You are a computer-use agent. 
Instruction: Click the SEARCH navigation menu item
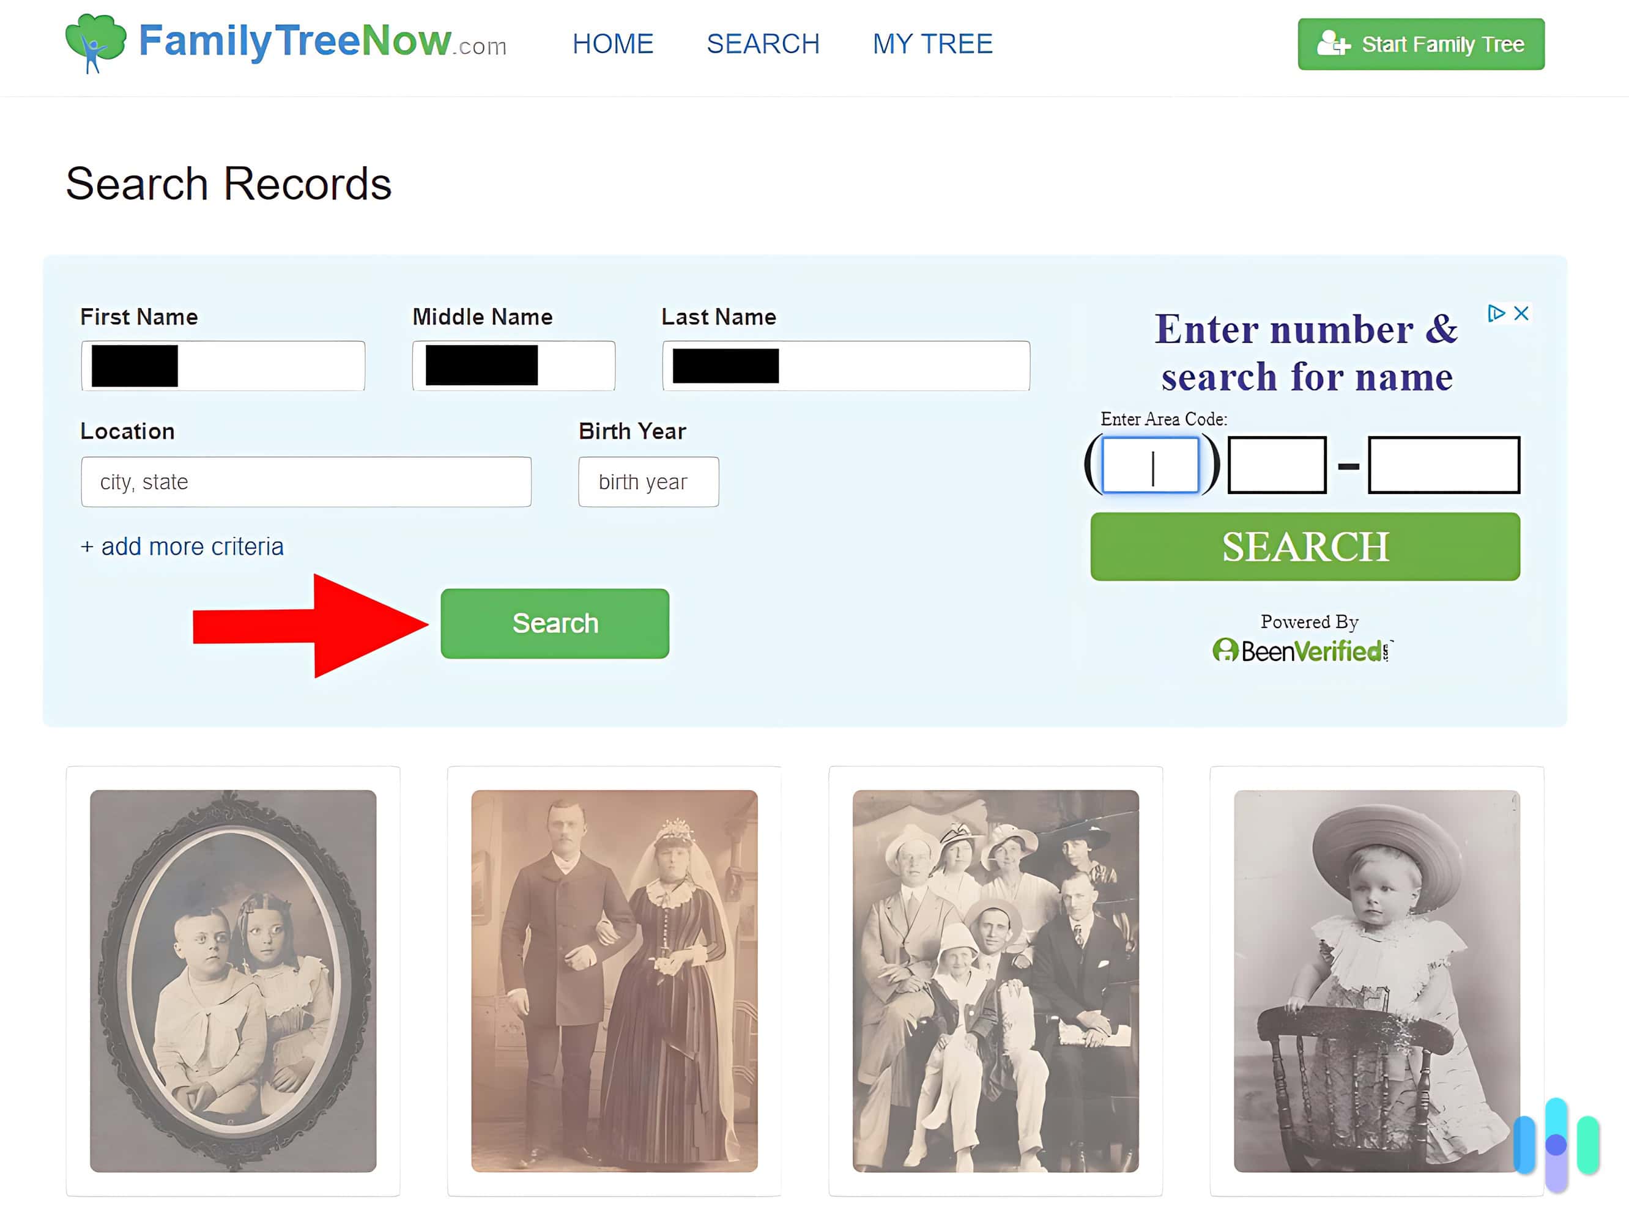click(x=763, y=43)
